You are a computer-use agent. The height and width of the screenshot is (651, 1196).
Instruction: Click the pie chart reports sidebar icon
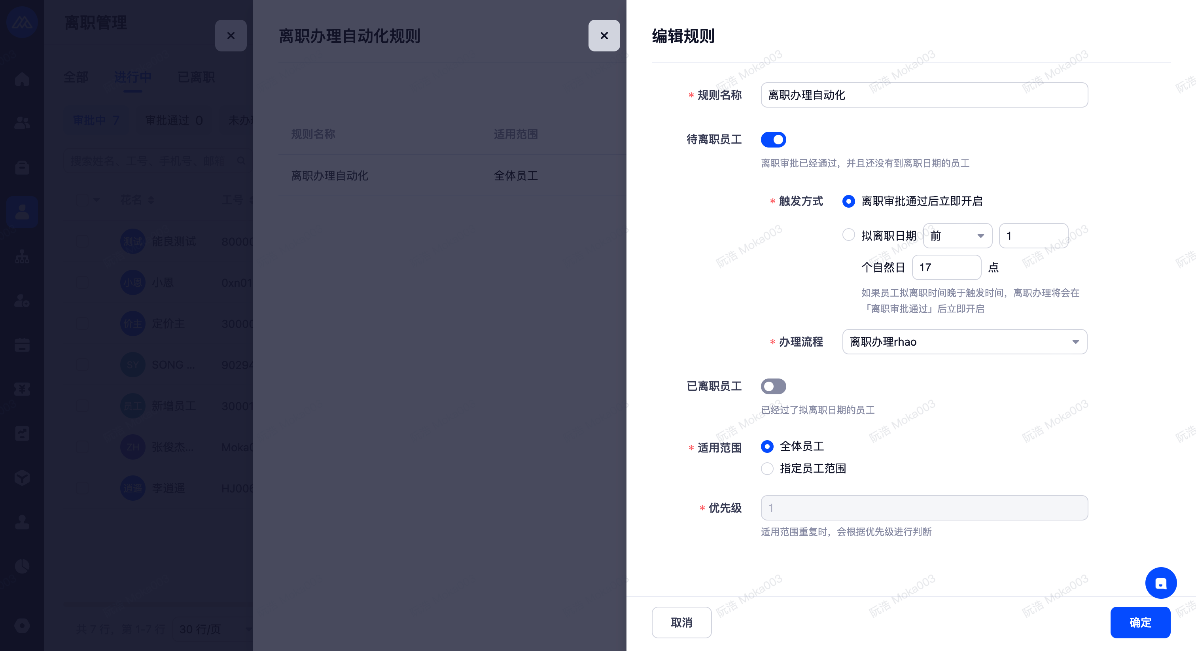click(x=22, y=566)
